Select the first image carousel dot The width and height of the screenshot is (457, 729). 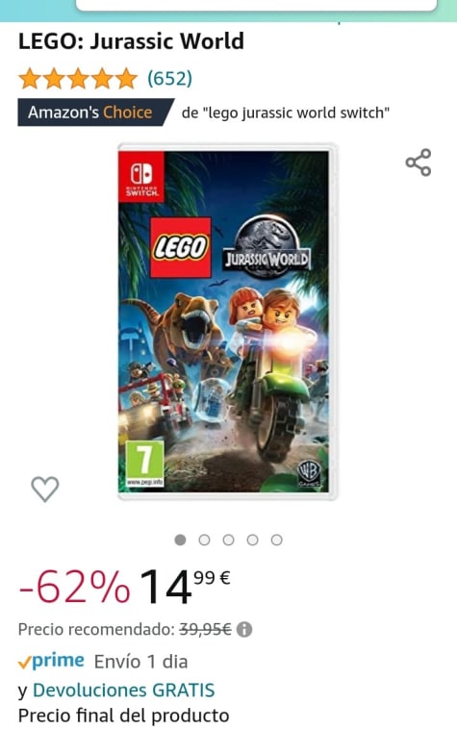coord(180,540)
